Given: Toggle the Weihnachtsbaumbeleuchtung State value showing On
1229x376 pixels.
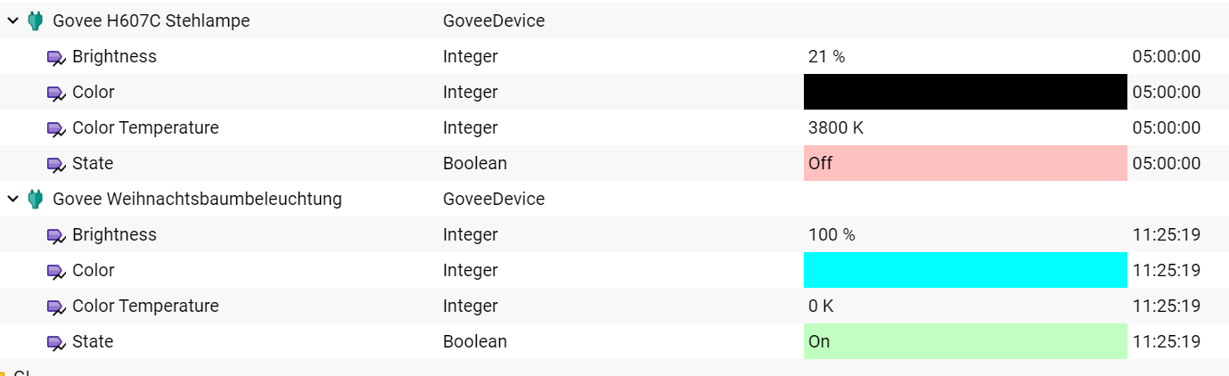Looking at the screenshot, I should [965, 341].
